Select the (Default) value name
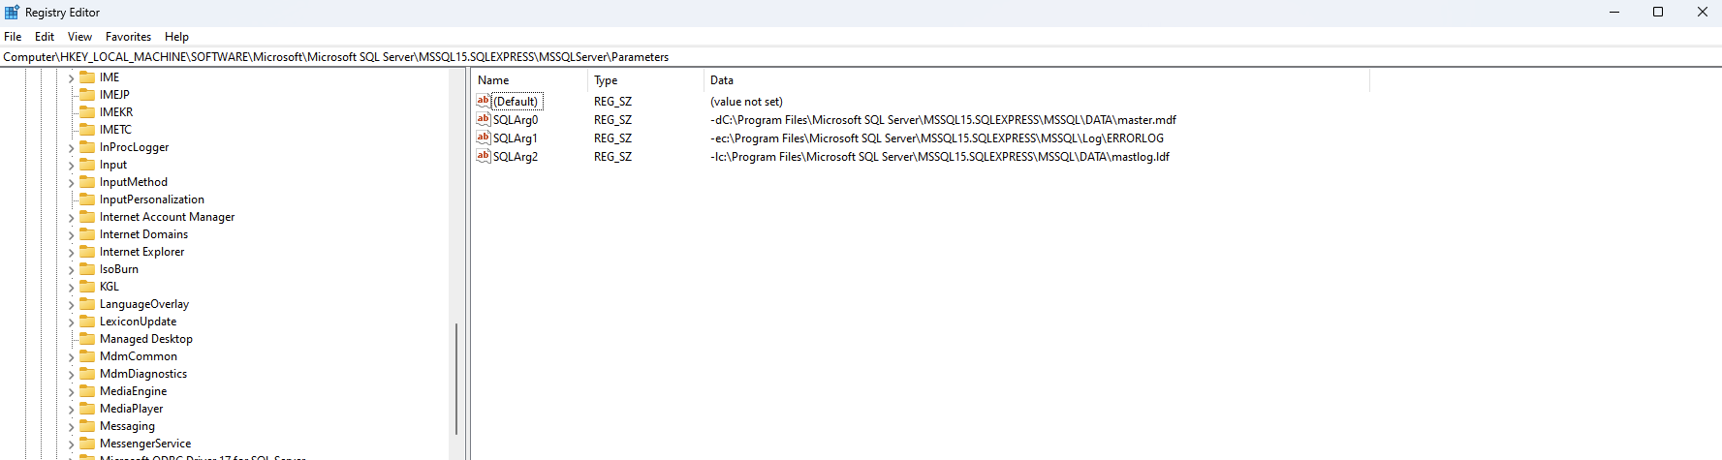1722x460 pixels. click(516, 102)
